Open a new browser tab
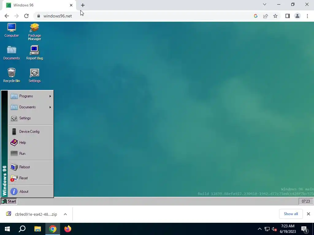Viewport: 314px width, 235px height. pyautogui.click(x=83, y=5)
